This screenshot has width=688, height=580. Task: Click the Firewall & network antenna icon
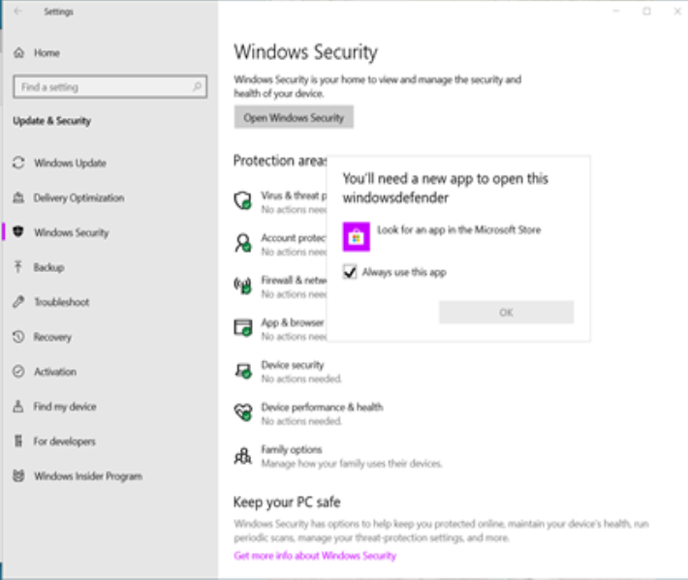pos(242,286)
